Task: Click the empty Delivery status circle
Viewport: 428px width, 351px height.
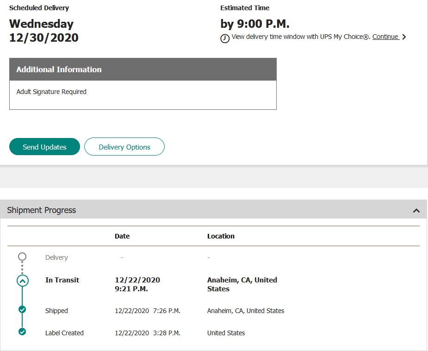Action: (22, 257)
